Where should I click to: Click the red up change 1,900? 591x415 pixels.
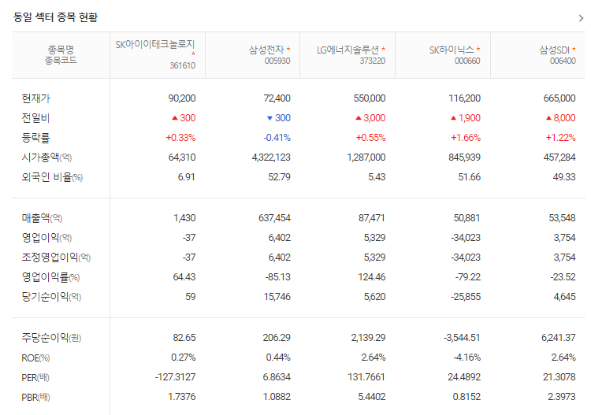[x=466, y=118]
